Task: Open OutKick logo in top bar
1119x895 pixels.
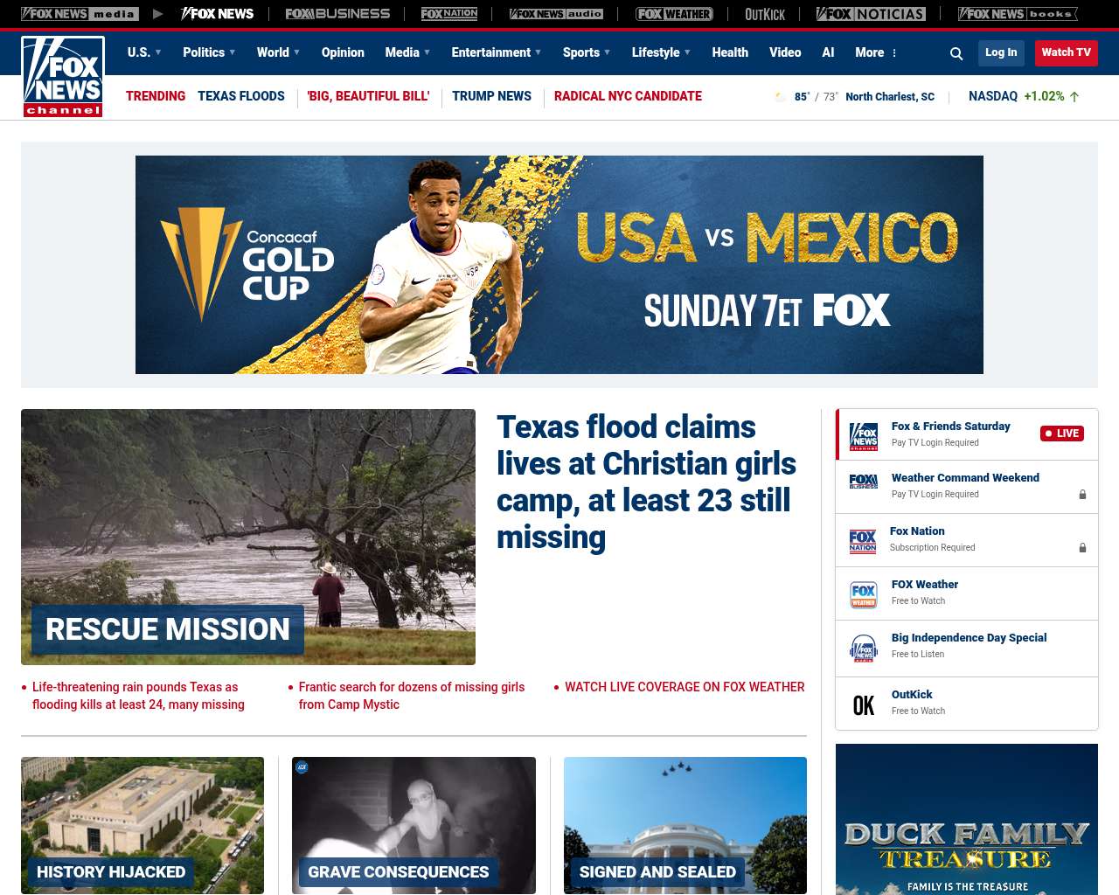Action: pos(765,14)
